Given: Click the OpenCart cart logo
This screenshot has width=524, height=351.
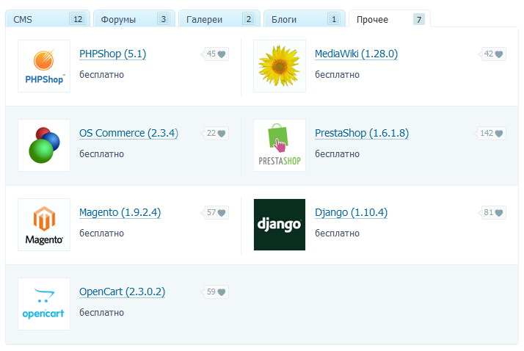Looking at the screenshot, I should [x=44, y=304].
